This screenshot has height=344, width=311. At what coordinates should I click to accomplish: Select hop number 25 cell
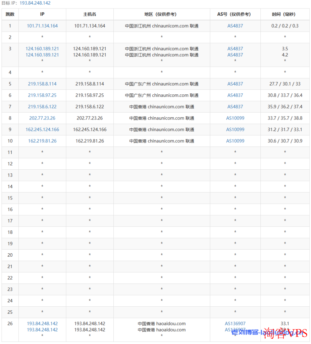[10, 312]
